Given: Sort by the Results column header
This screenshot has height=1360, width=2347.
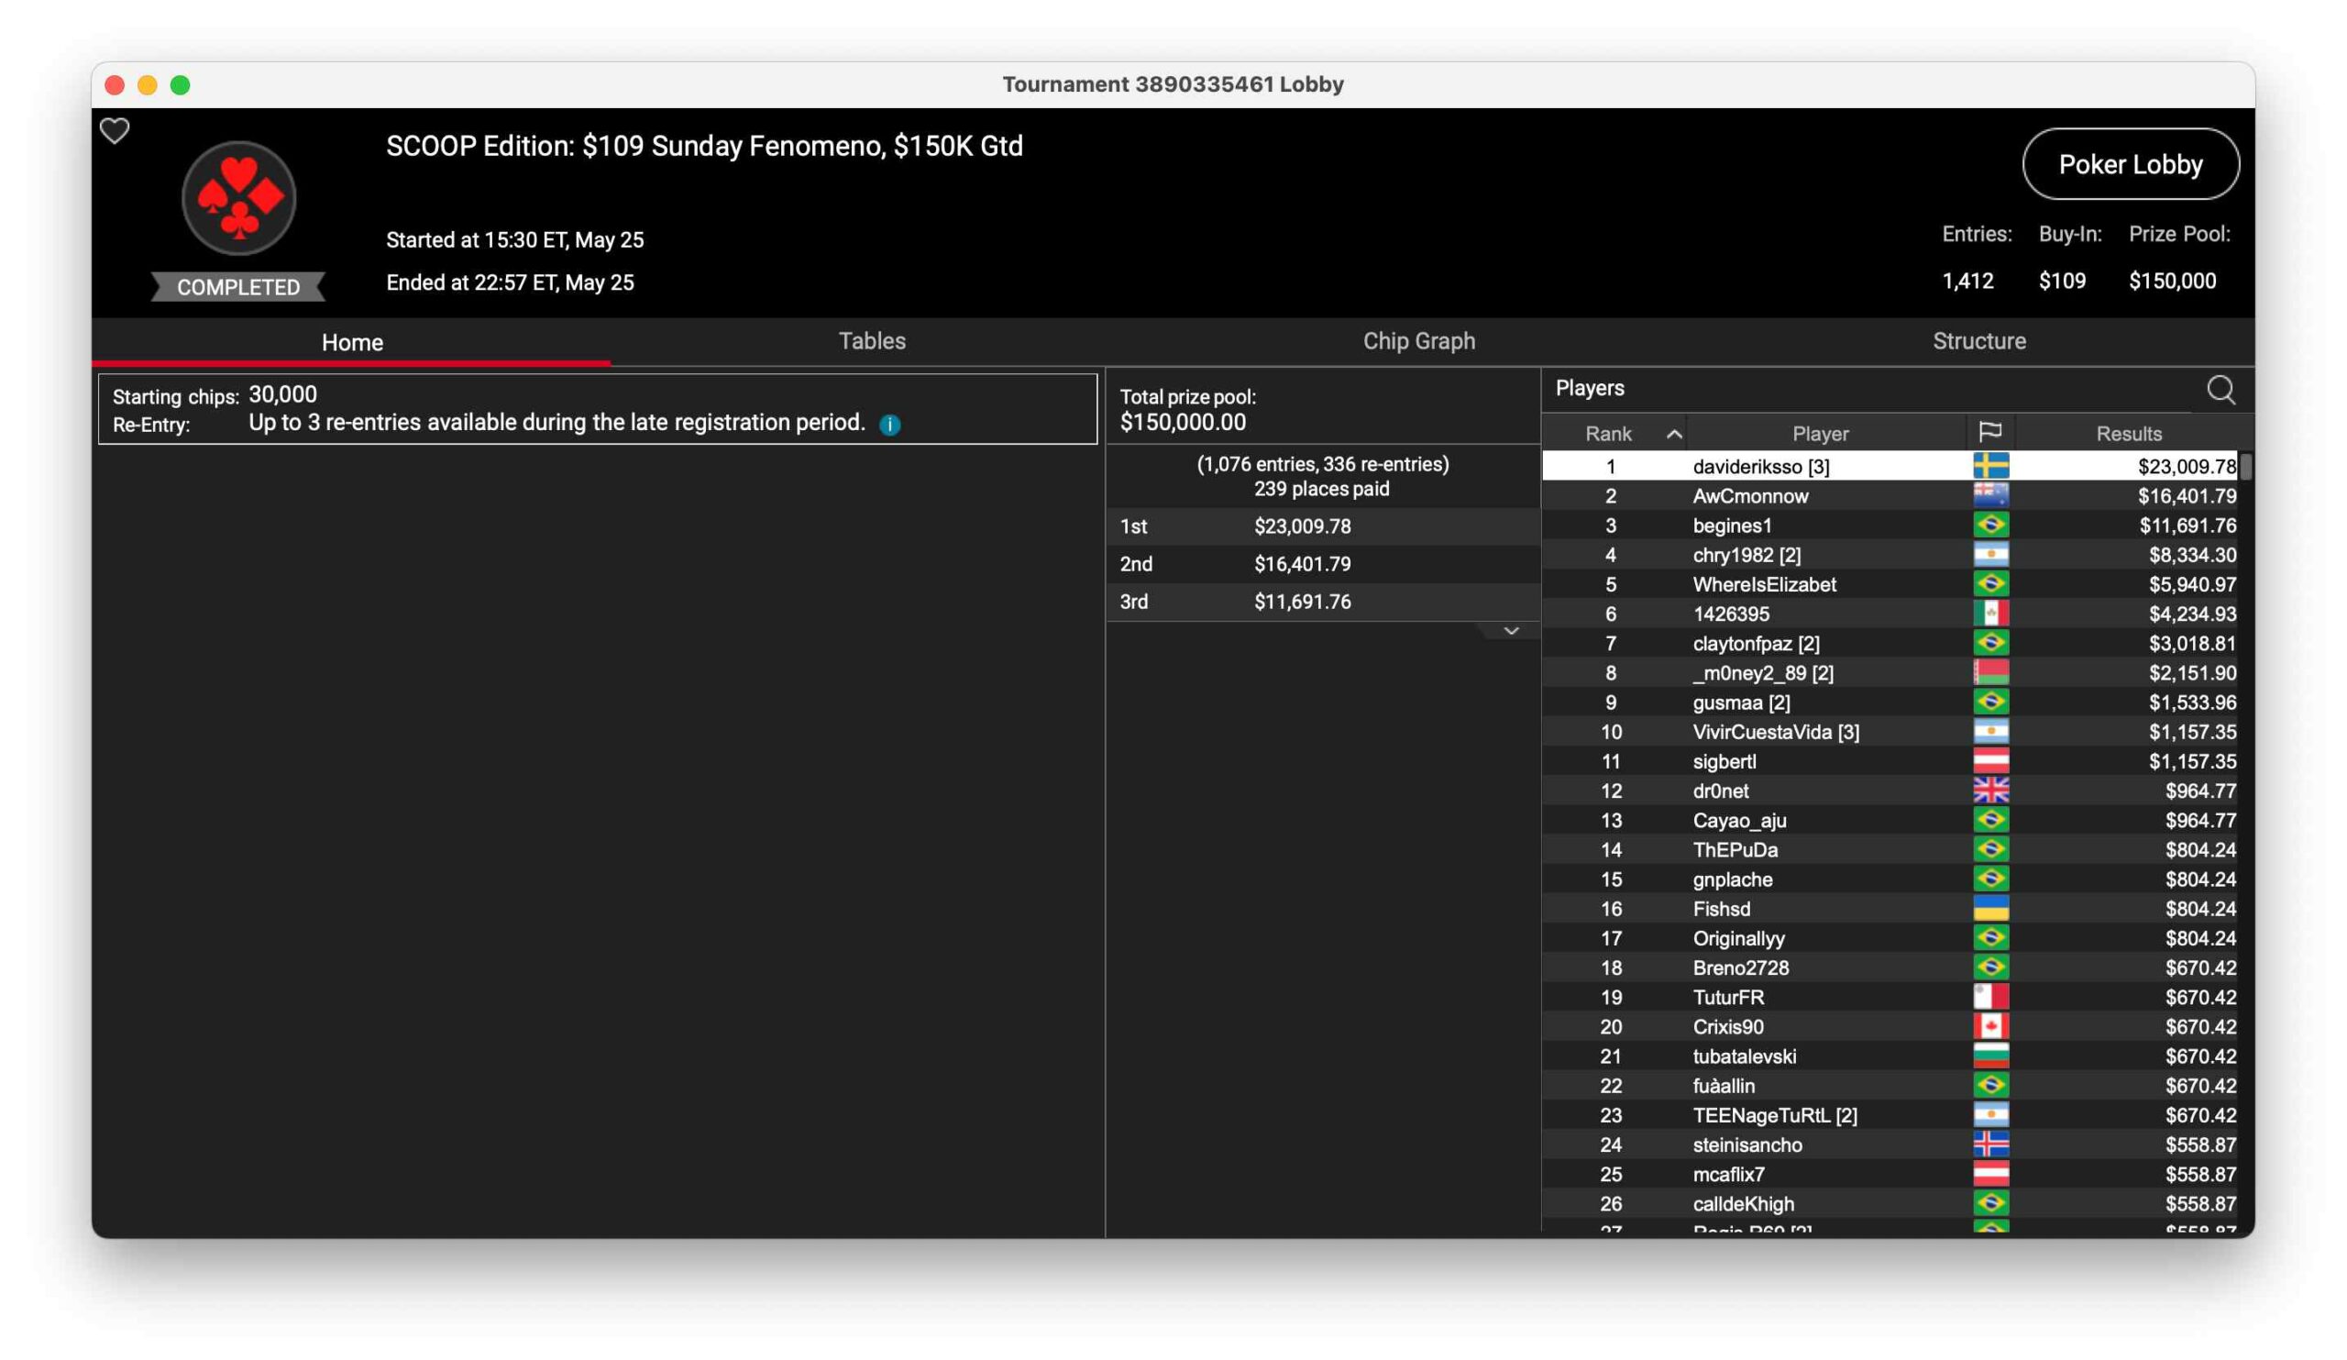Looking at the screenshot, I should pos(2128,434).
